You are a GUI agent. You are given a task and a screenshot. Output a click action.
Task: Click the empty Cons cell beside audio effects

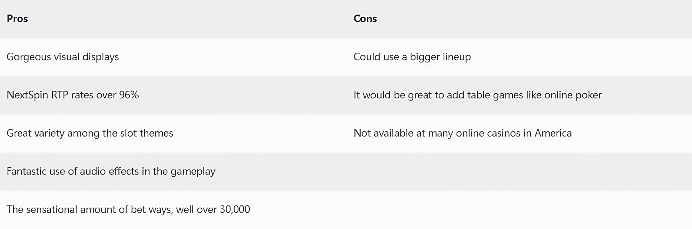click(519, 171)
